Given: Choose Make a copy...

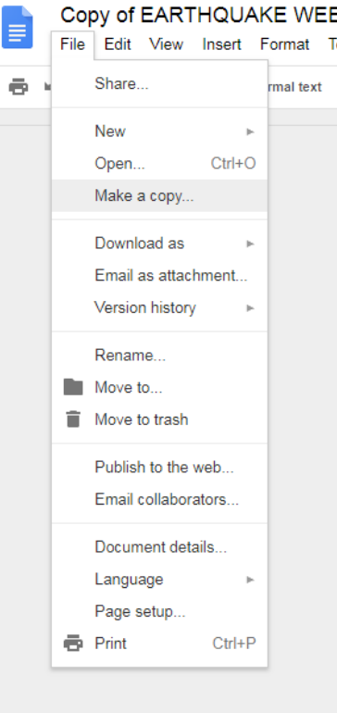Looking at the screenshot, I should (x=159, y=195).
